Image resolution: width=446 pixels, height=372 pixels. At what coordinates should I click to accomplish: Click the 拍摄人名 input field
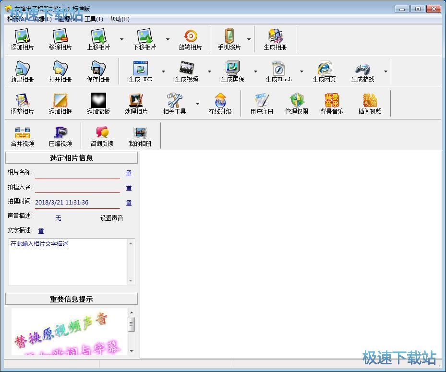[x=77, y=187]
